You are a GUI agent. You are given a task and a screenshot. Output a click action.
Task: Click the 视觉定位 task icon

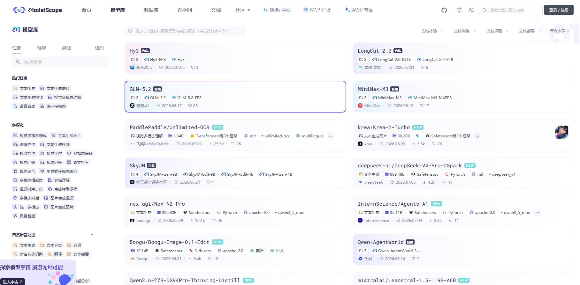coord(42,154)
